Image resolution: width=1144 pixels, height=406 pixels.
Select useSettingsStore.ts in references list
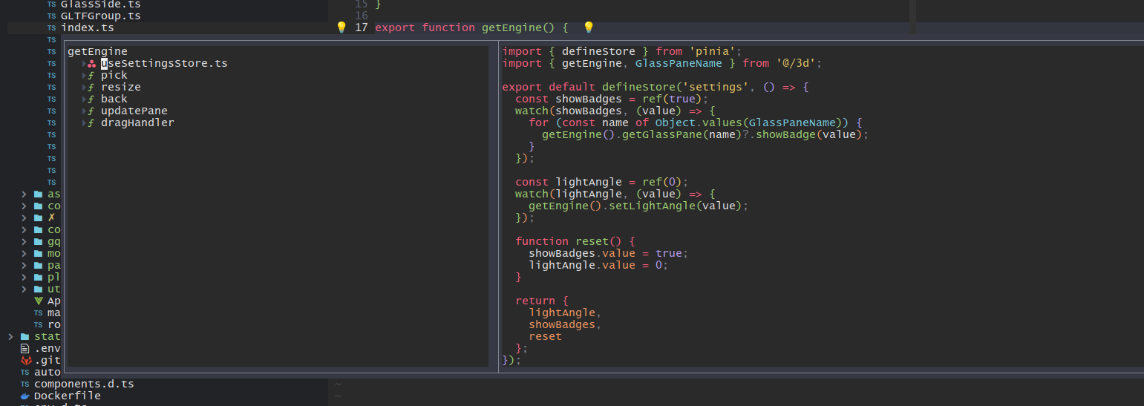click(x=164, y=63)
